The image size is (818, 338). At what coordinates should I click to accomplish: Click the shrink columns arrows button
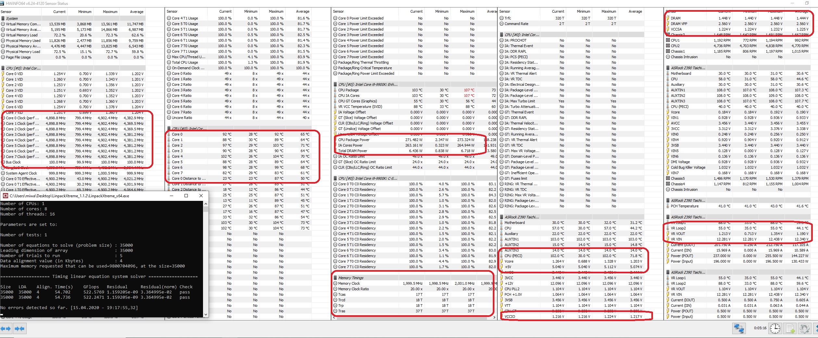[19, 329]
